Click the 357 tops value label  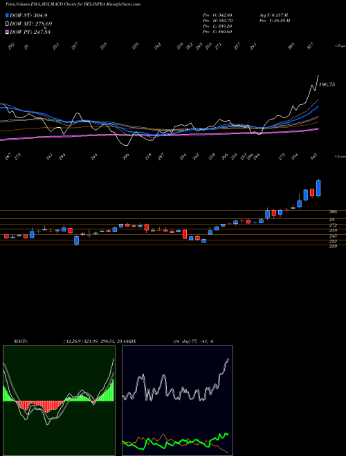point(311,46)
